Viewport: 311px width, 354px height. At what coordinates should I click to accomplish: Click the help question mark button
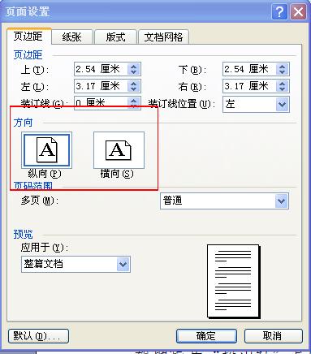(279, 12)
